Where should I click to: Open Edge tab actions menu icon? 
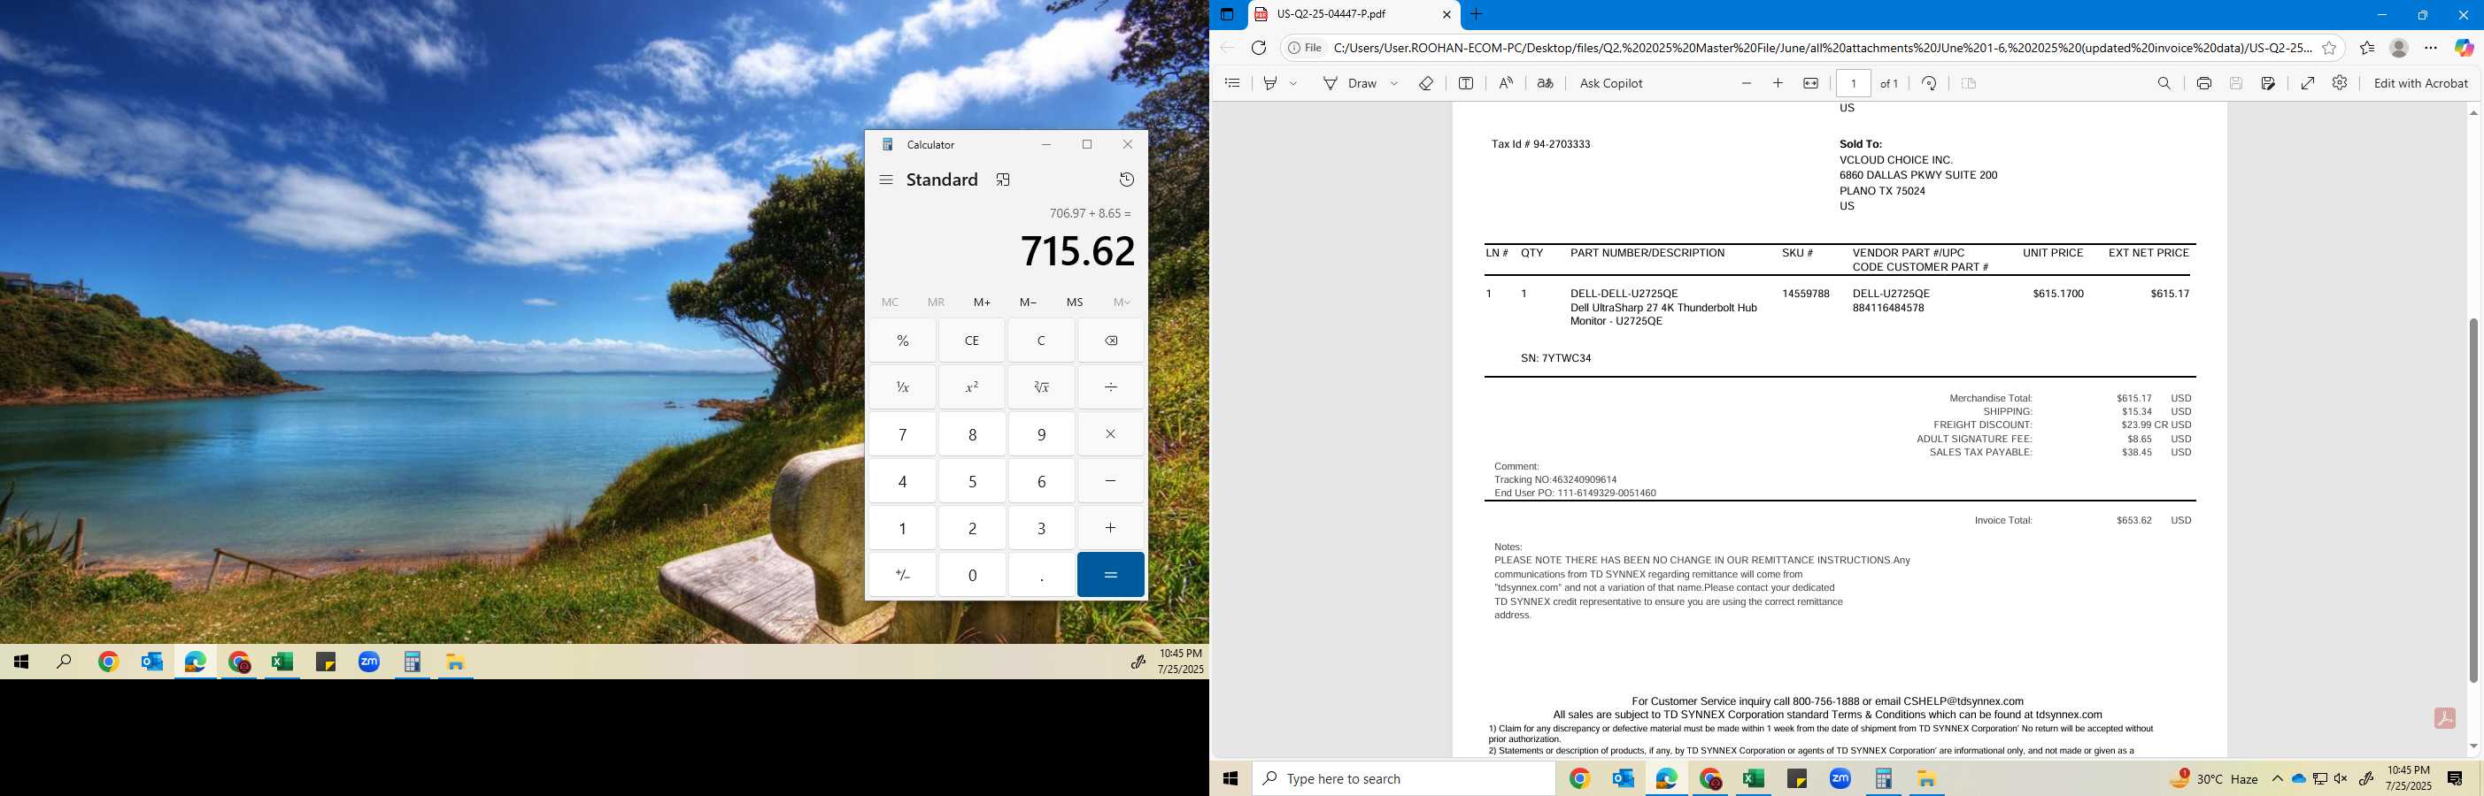coord(1227,14)
